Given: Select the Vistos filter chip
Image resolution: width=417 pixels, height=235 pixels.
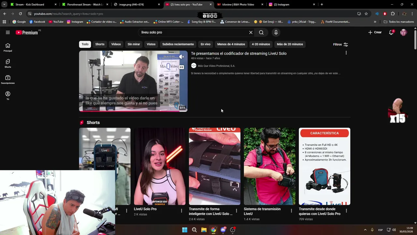Looking at the screenshot, I should [x=151, y=44].
